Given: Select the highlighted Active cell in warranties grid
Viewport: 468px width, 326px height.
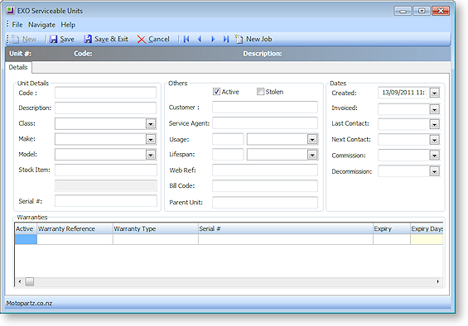Looking at the screenshot, I should 26,239.
